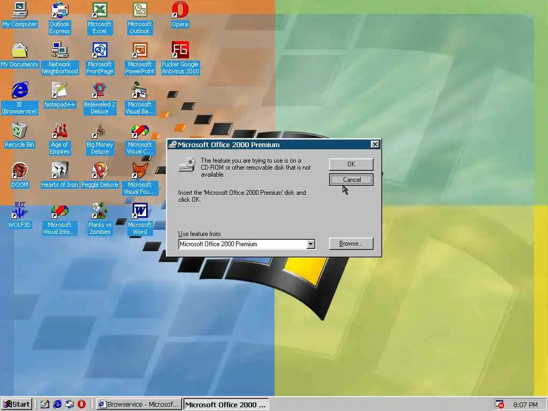This screenshot has width=548, height=411.
Task: Open the 'Use feature from' dropdown arrow
Action: click(311, 244)
